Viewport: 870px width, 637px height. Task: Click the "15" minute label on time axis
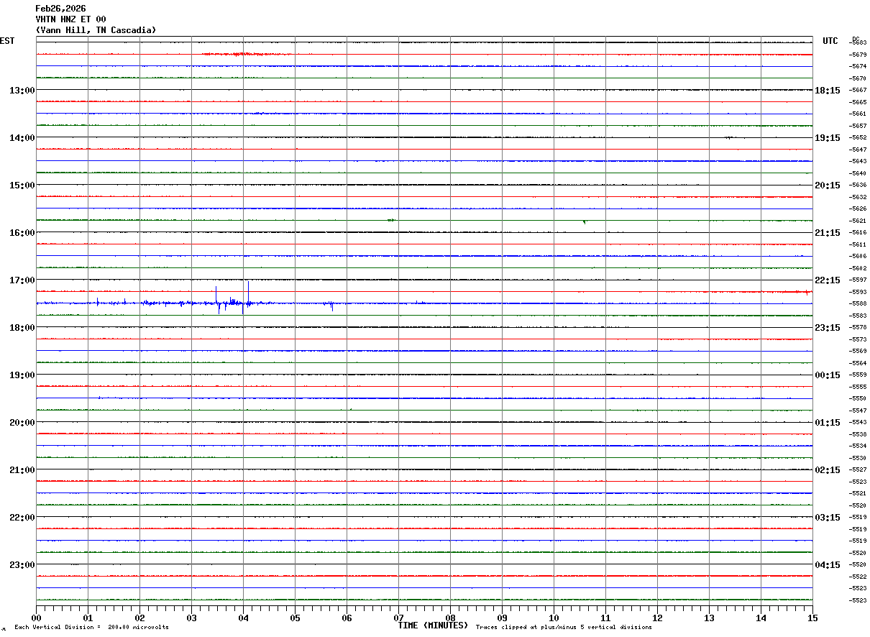pos(812,618)
